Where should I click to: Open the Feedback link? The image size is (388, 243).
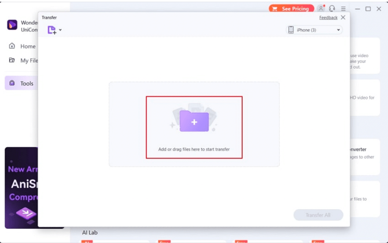tap(328, 18)
